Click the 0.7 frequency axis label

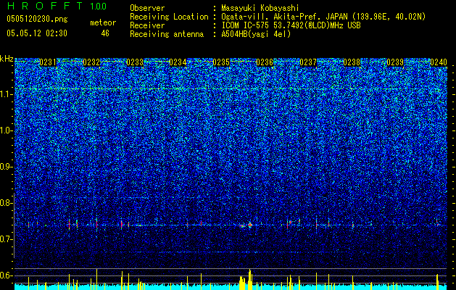6,239
